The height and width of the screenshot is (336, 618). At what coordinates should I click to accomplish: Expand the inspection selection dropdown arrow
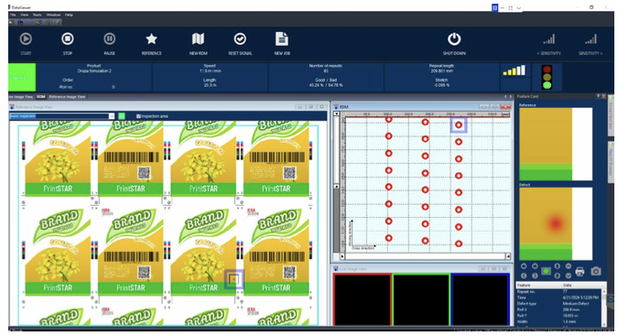112,116
